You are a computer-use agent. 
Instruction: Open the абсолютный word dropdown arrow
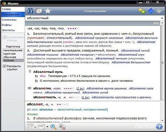click(x=162, y=18)
